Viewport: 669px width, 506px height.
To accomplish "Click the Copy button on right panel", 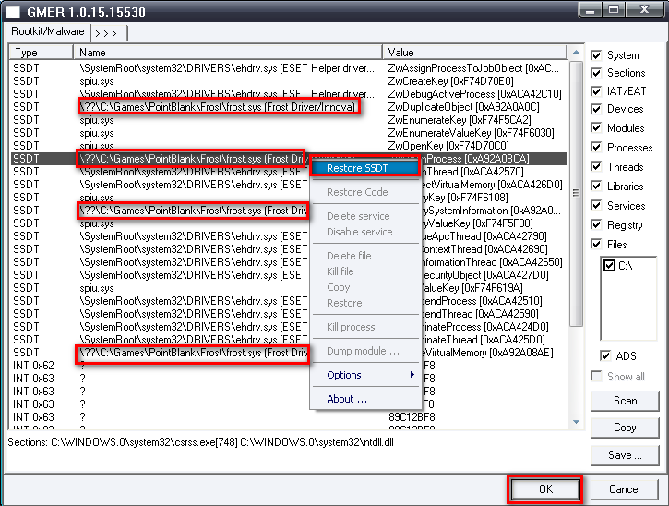I will coord(625,428).
